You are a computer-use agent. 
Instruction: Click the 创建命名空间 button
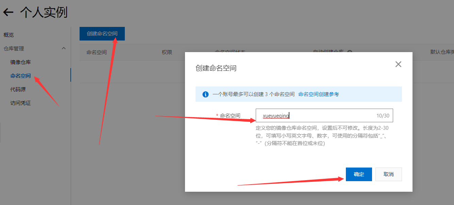(102, 34)
